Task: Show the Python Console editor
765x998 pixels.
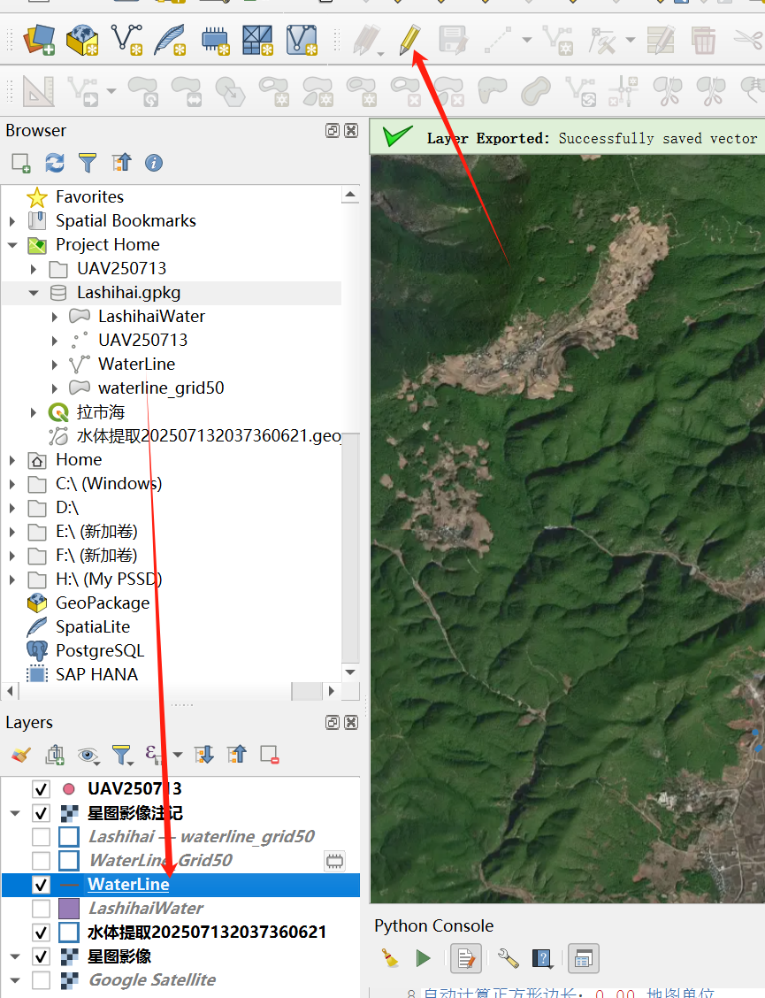Action: click(x=466, y=958)
